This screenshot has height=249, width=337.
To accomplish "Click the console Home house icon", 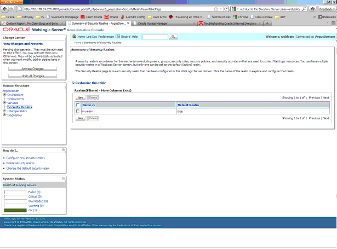I will 74,36.
